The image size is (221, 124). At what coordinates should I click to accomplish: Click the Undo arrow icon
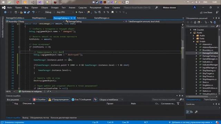coord(33,12)
